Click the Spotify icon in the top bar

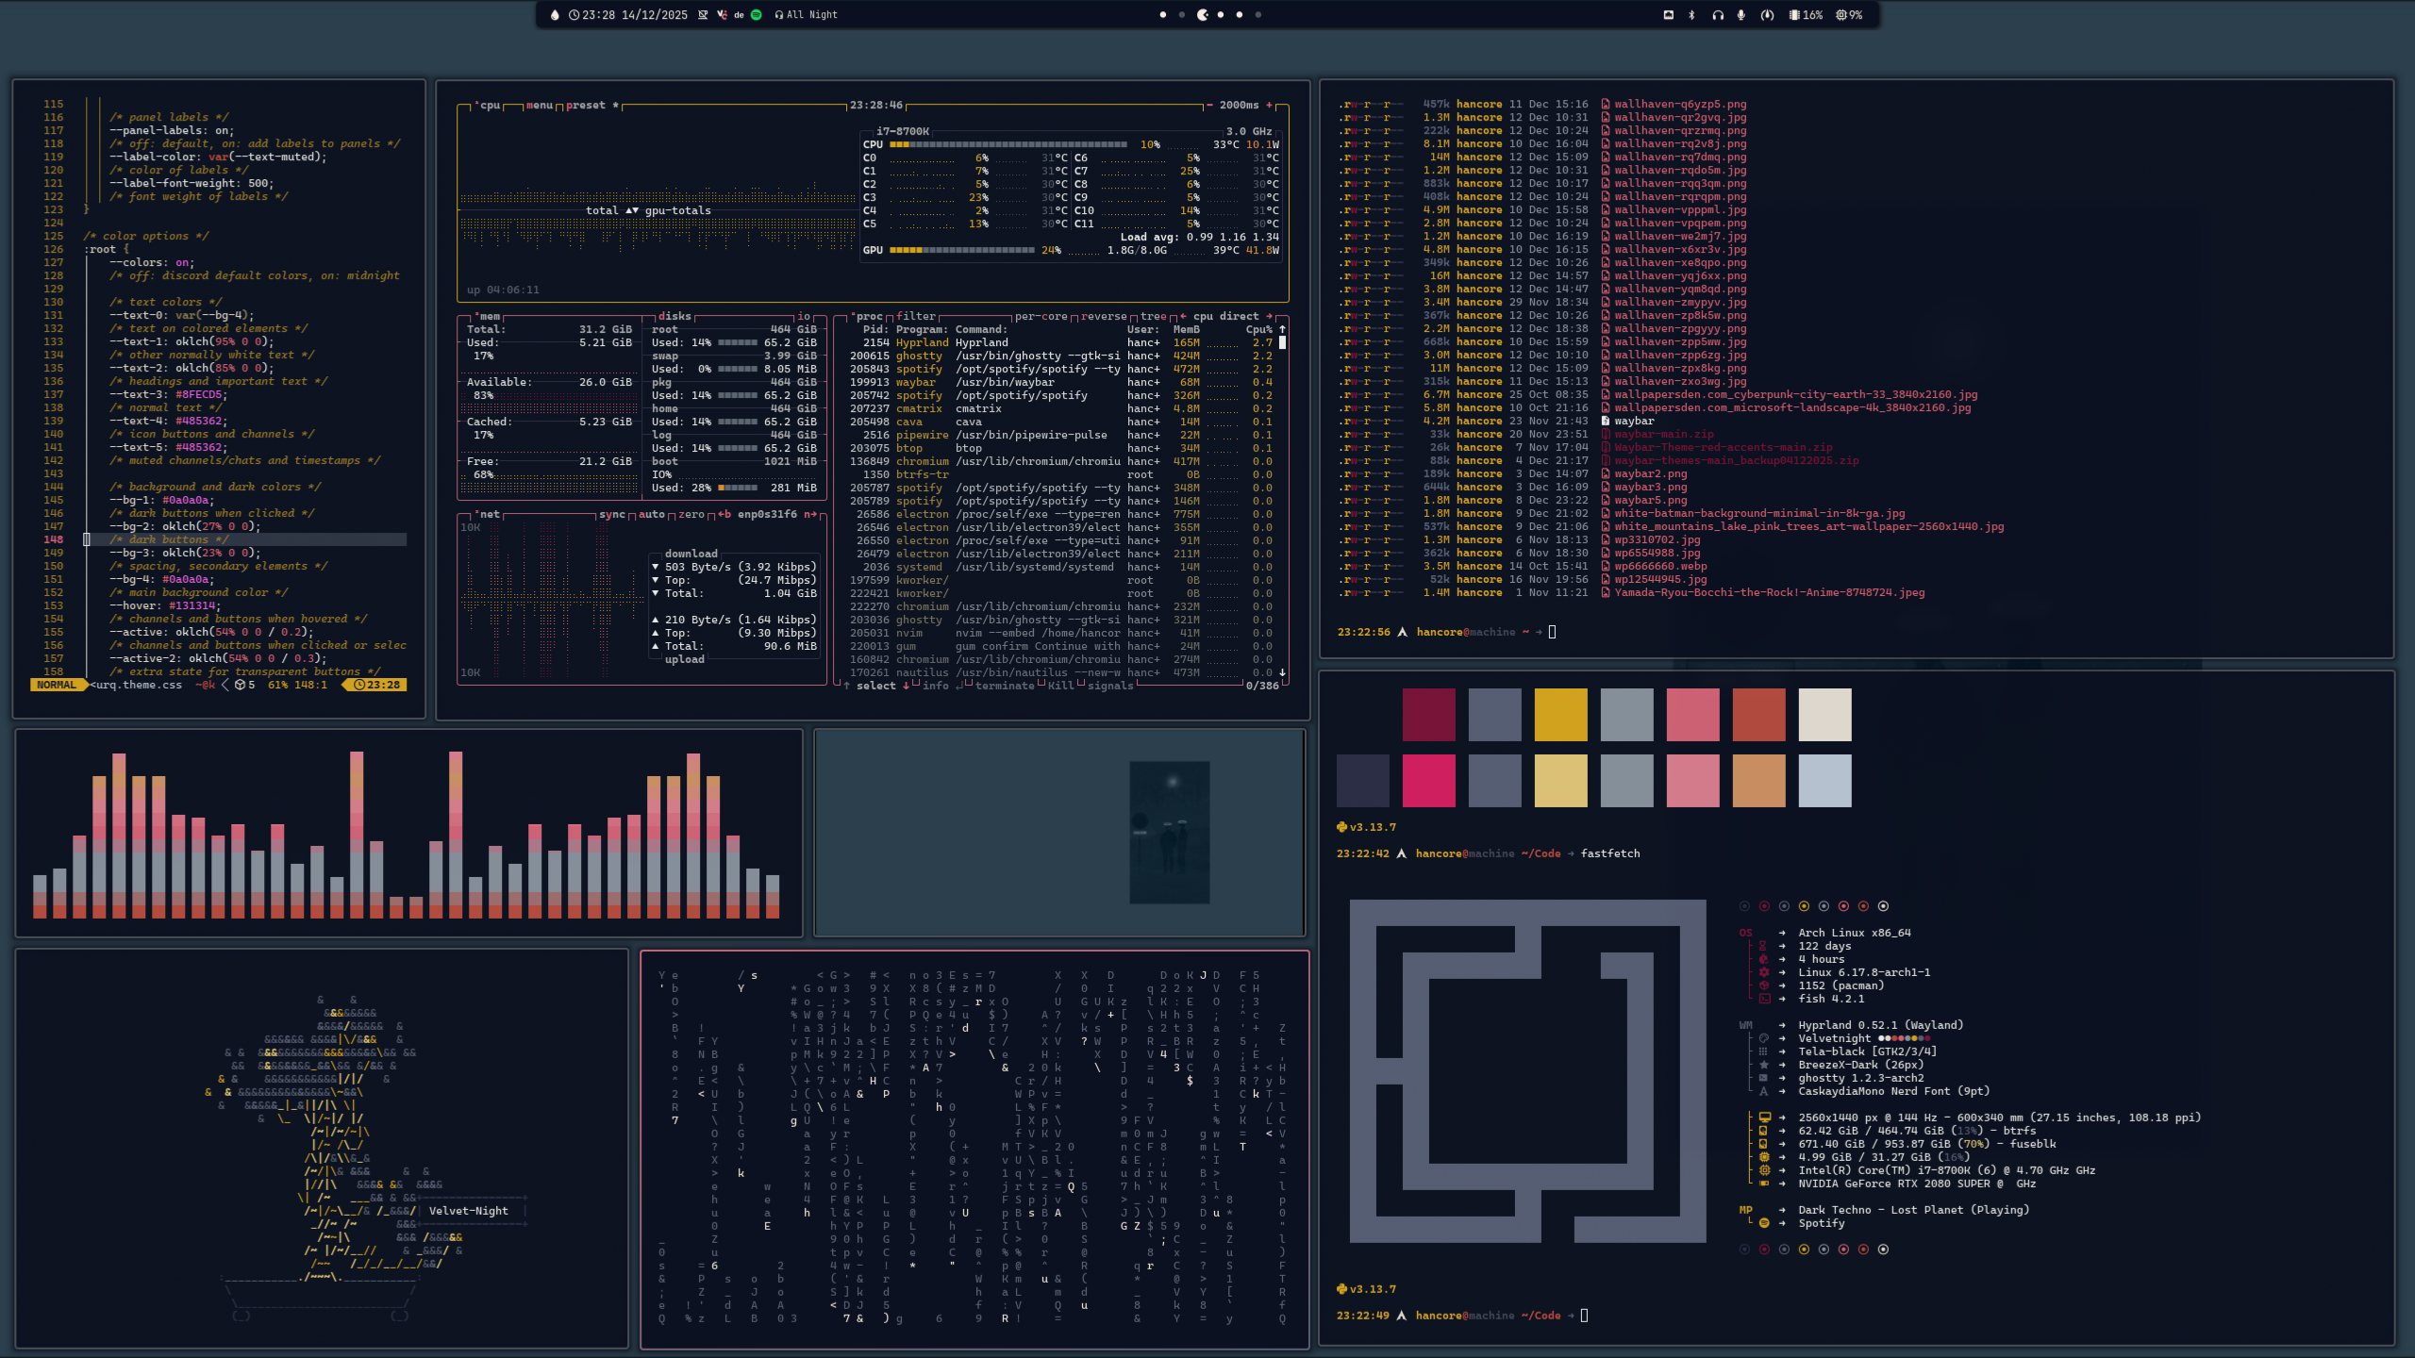[756, 15]
